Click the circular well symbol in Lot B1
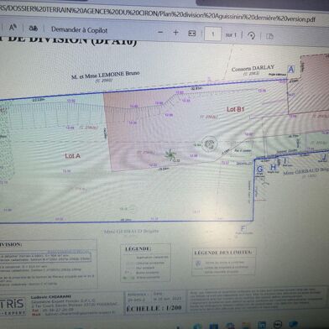This screenshot has width=329, height=329. pyautogui.click(x=209, y=144)
